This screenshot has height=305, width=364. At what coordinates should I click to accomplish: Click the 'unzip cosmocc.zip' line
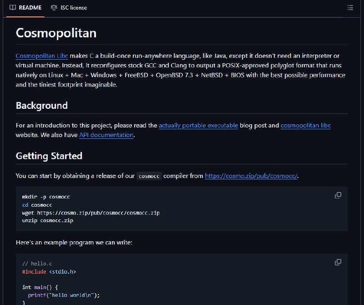pyautogui.click(x=48, y=220)
